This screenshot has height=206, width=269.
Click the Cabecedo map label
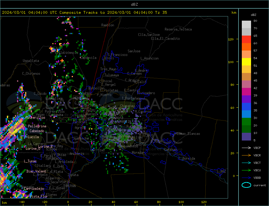click(37, 131)
